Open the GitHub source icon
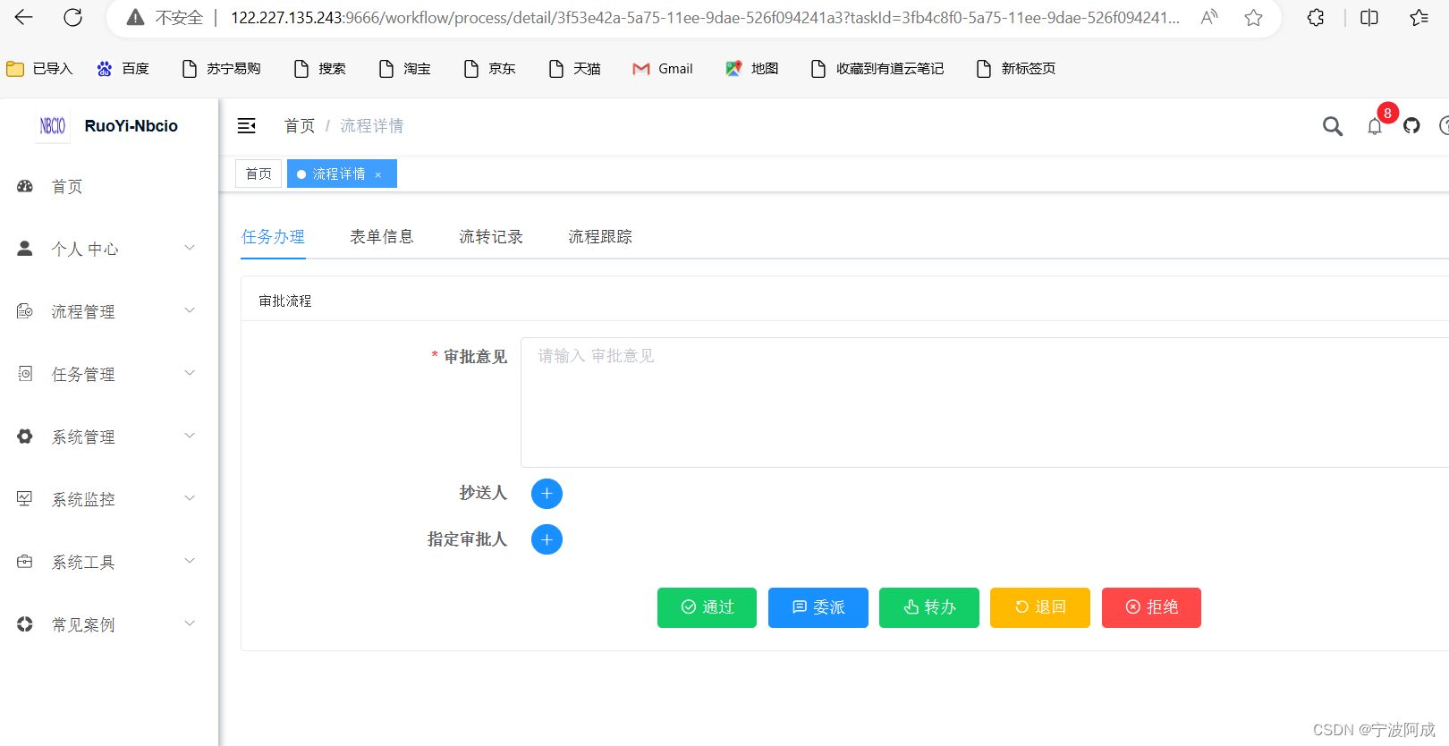The width and height of the screenshot is (1449, 746). click(x=1411, y=126)
